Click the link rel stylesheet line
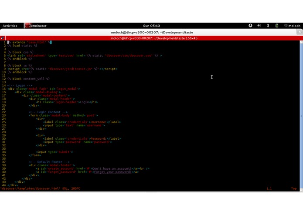 [85, 56]
